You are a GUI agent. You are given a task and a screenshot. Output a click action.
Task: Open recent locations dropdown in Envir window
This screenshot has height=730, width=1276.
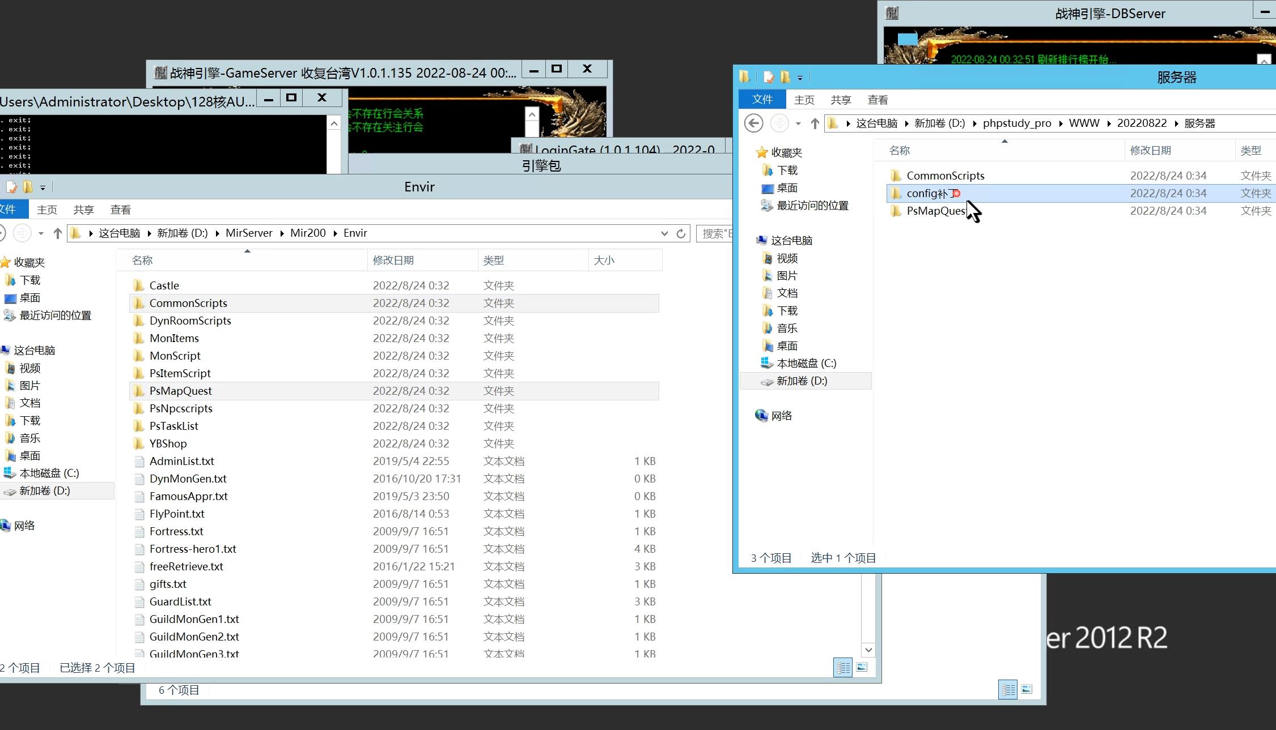(41, 233)
